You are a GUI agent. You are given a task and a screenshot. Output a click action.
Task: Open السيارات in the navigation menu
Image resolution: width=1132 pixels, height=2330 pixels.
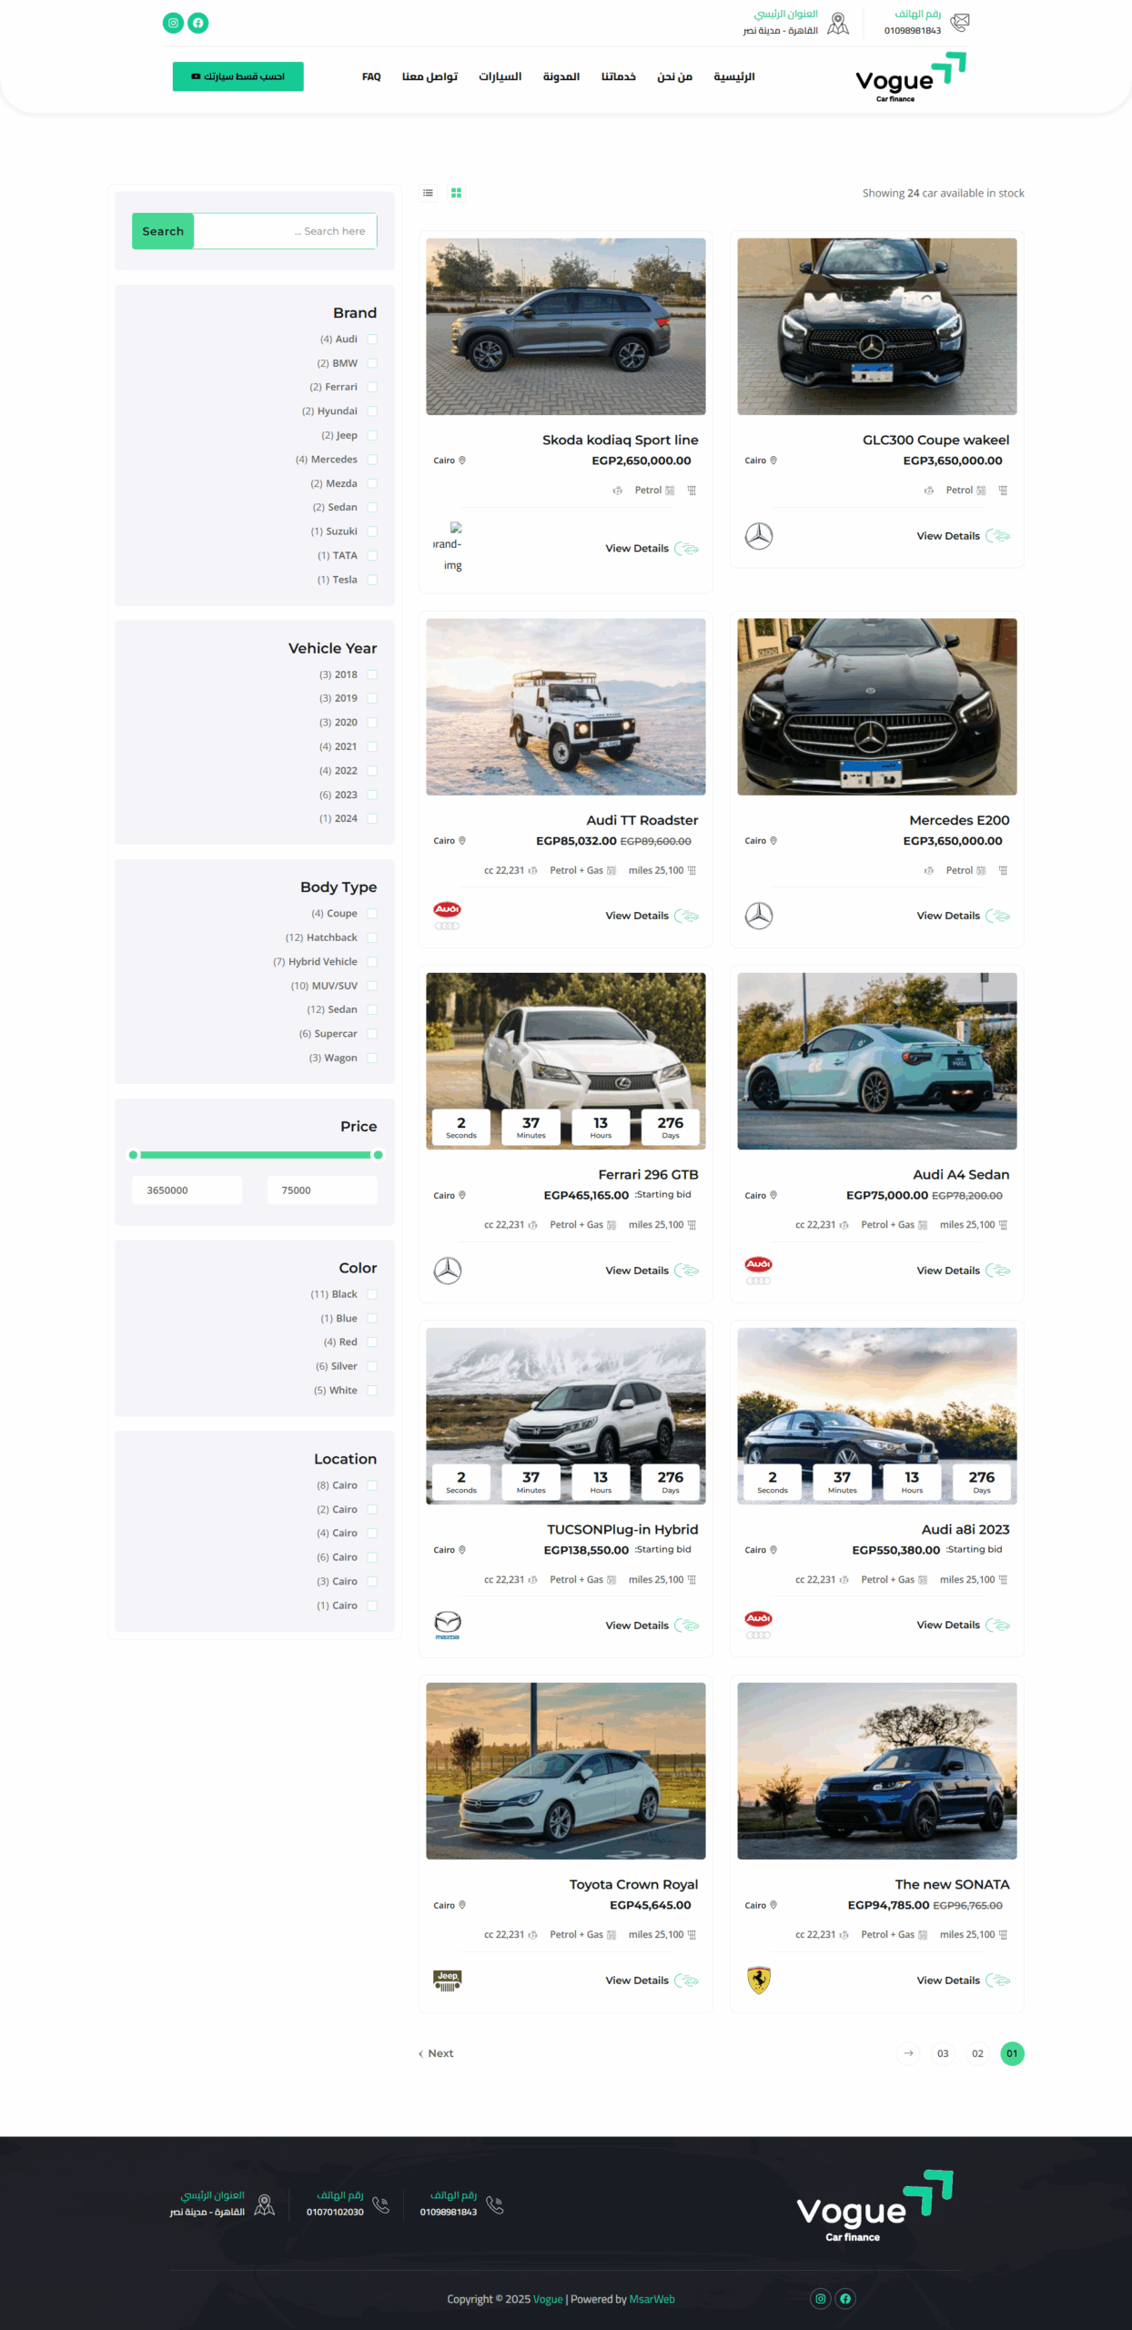[x=500, y=76]
